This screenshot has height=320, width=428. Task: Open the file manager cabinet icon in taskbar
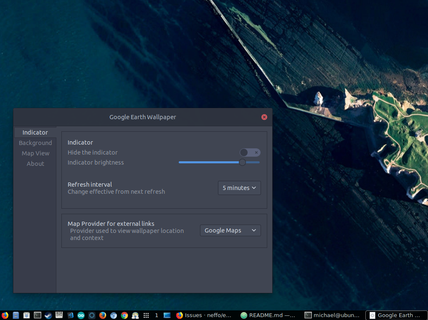coord(15,315)
